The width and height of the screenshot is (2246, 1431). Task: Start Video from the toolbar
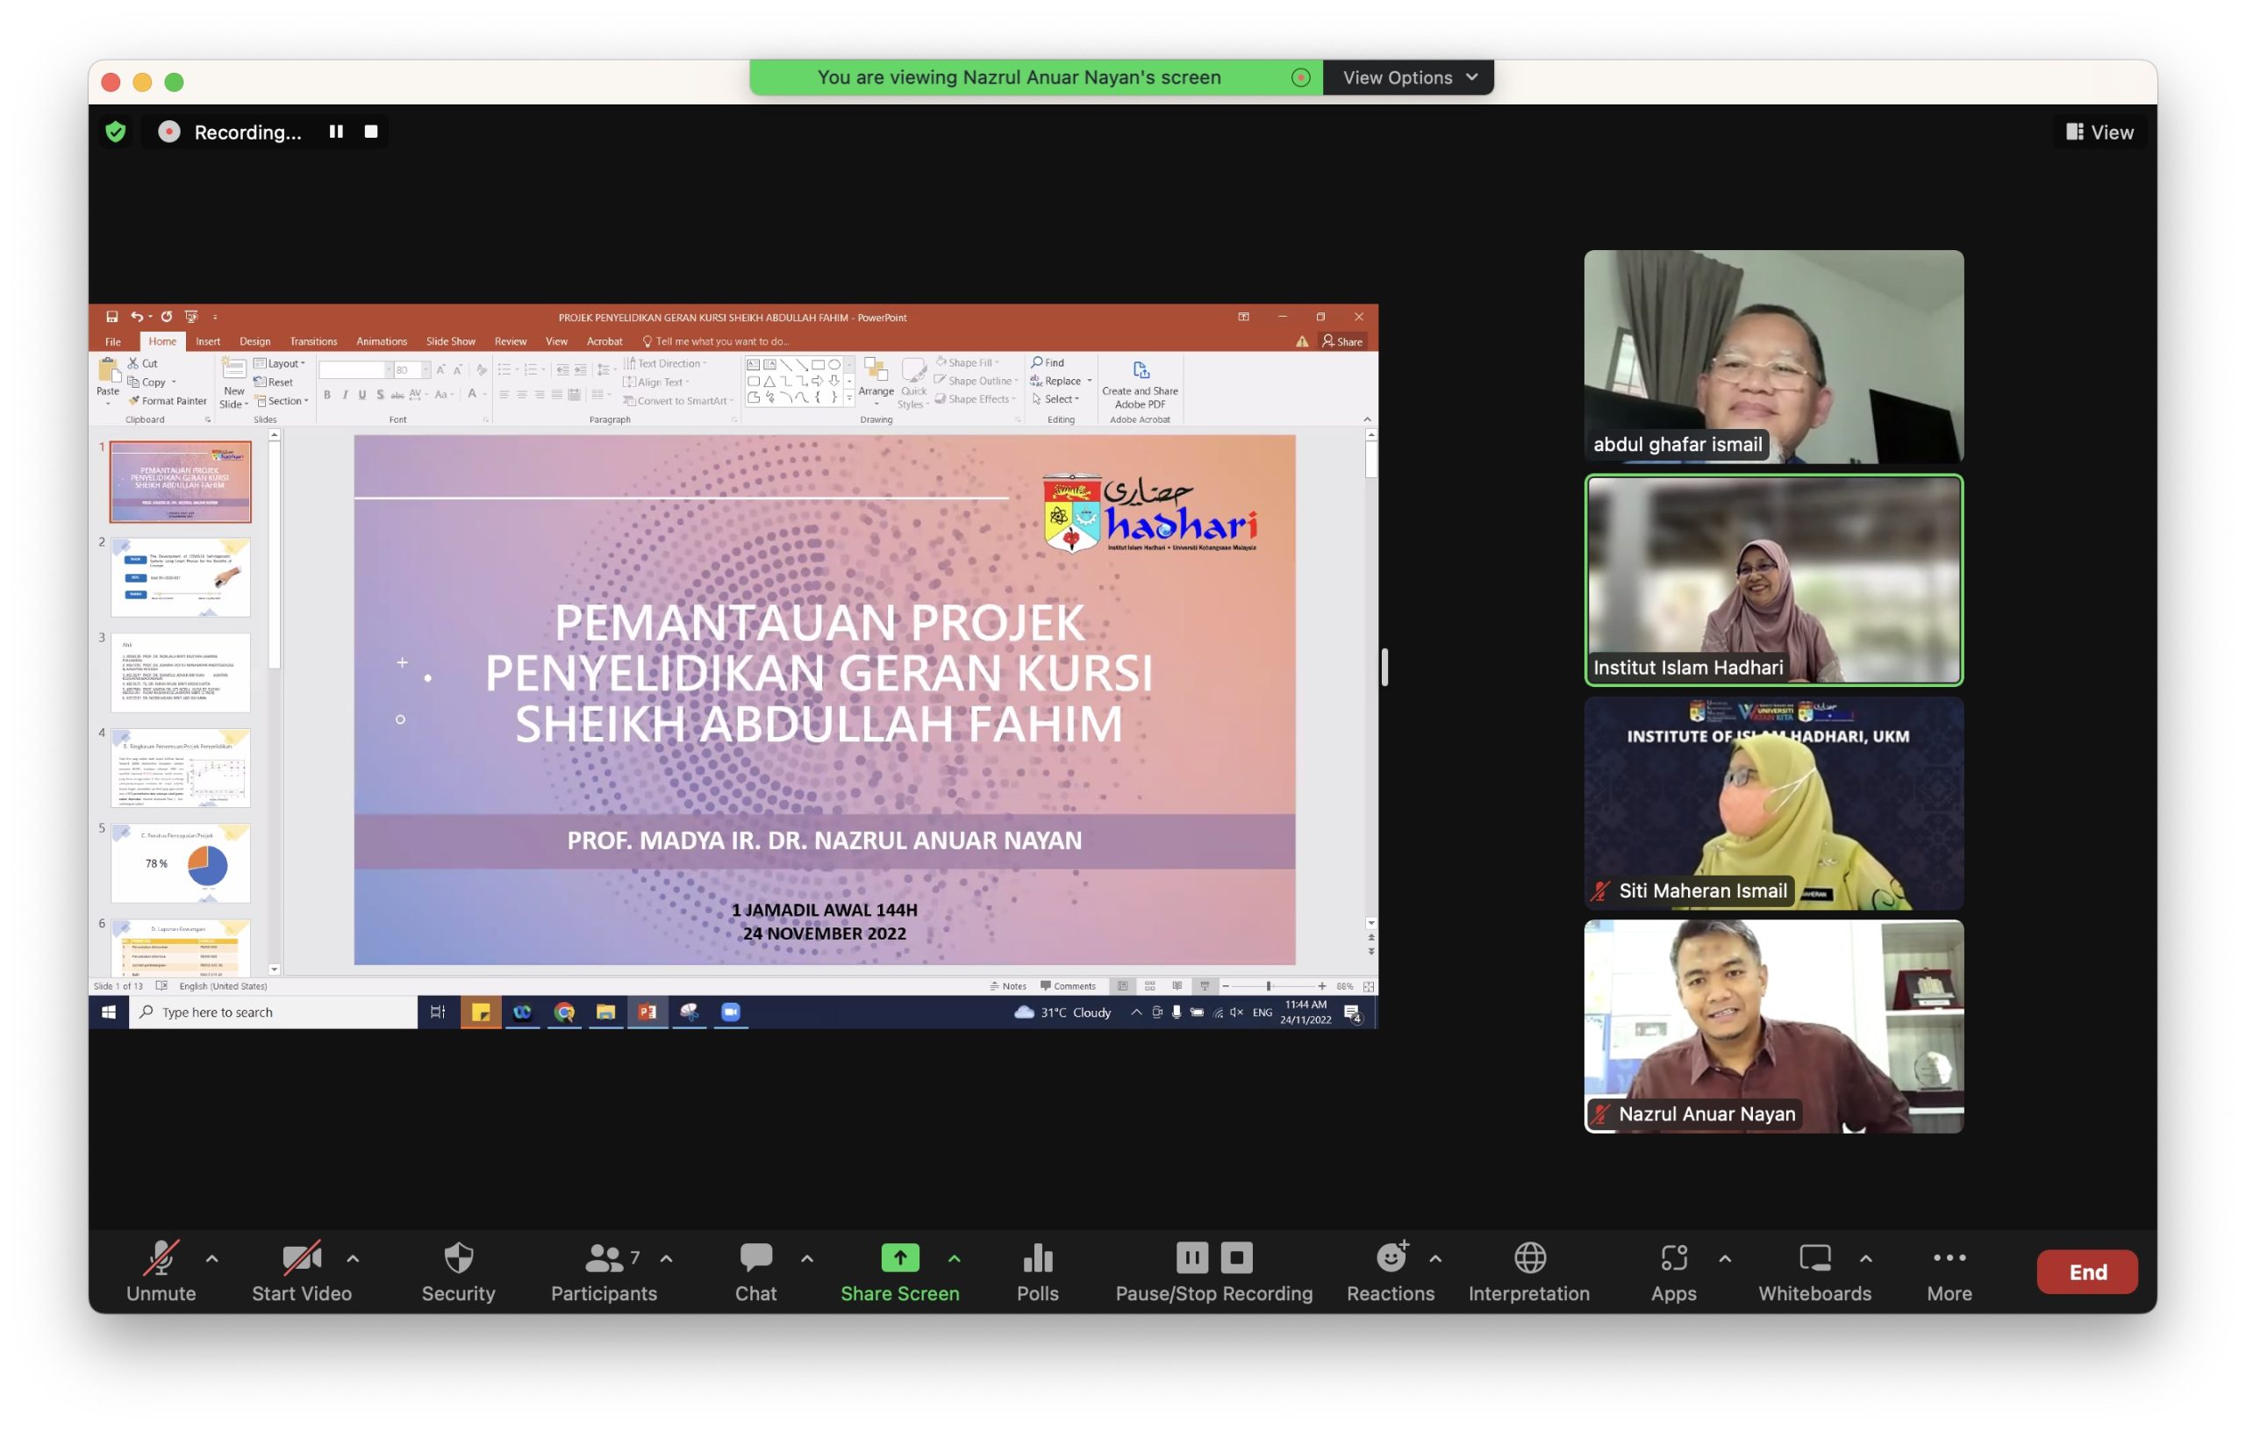(301, 1270)
